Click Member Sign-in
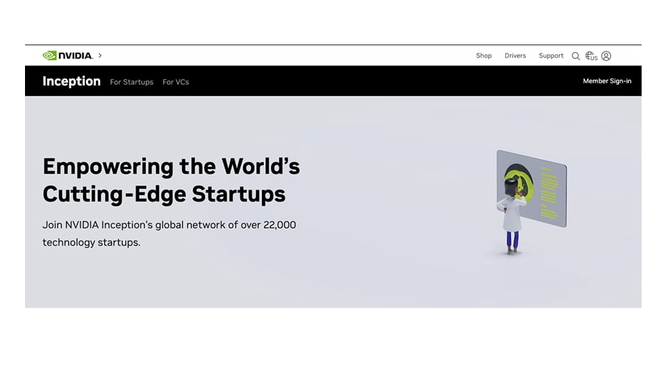The height and width of the screenshot is (375, 667). [x=607, y=81]
